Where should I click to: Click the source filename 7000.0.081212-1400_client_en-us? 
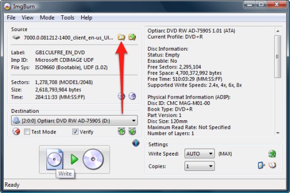[69, 37]
